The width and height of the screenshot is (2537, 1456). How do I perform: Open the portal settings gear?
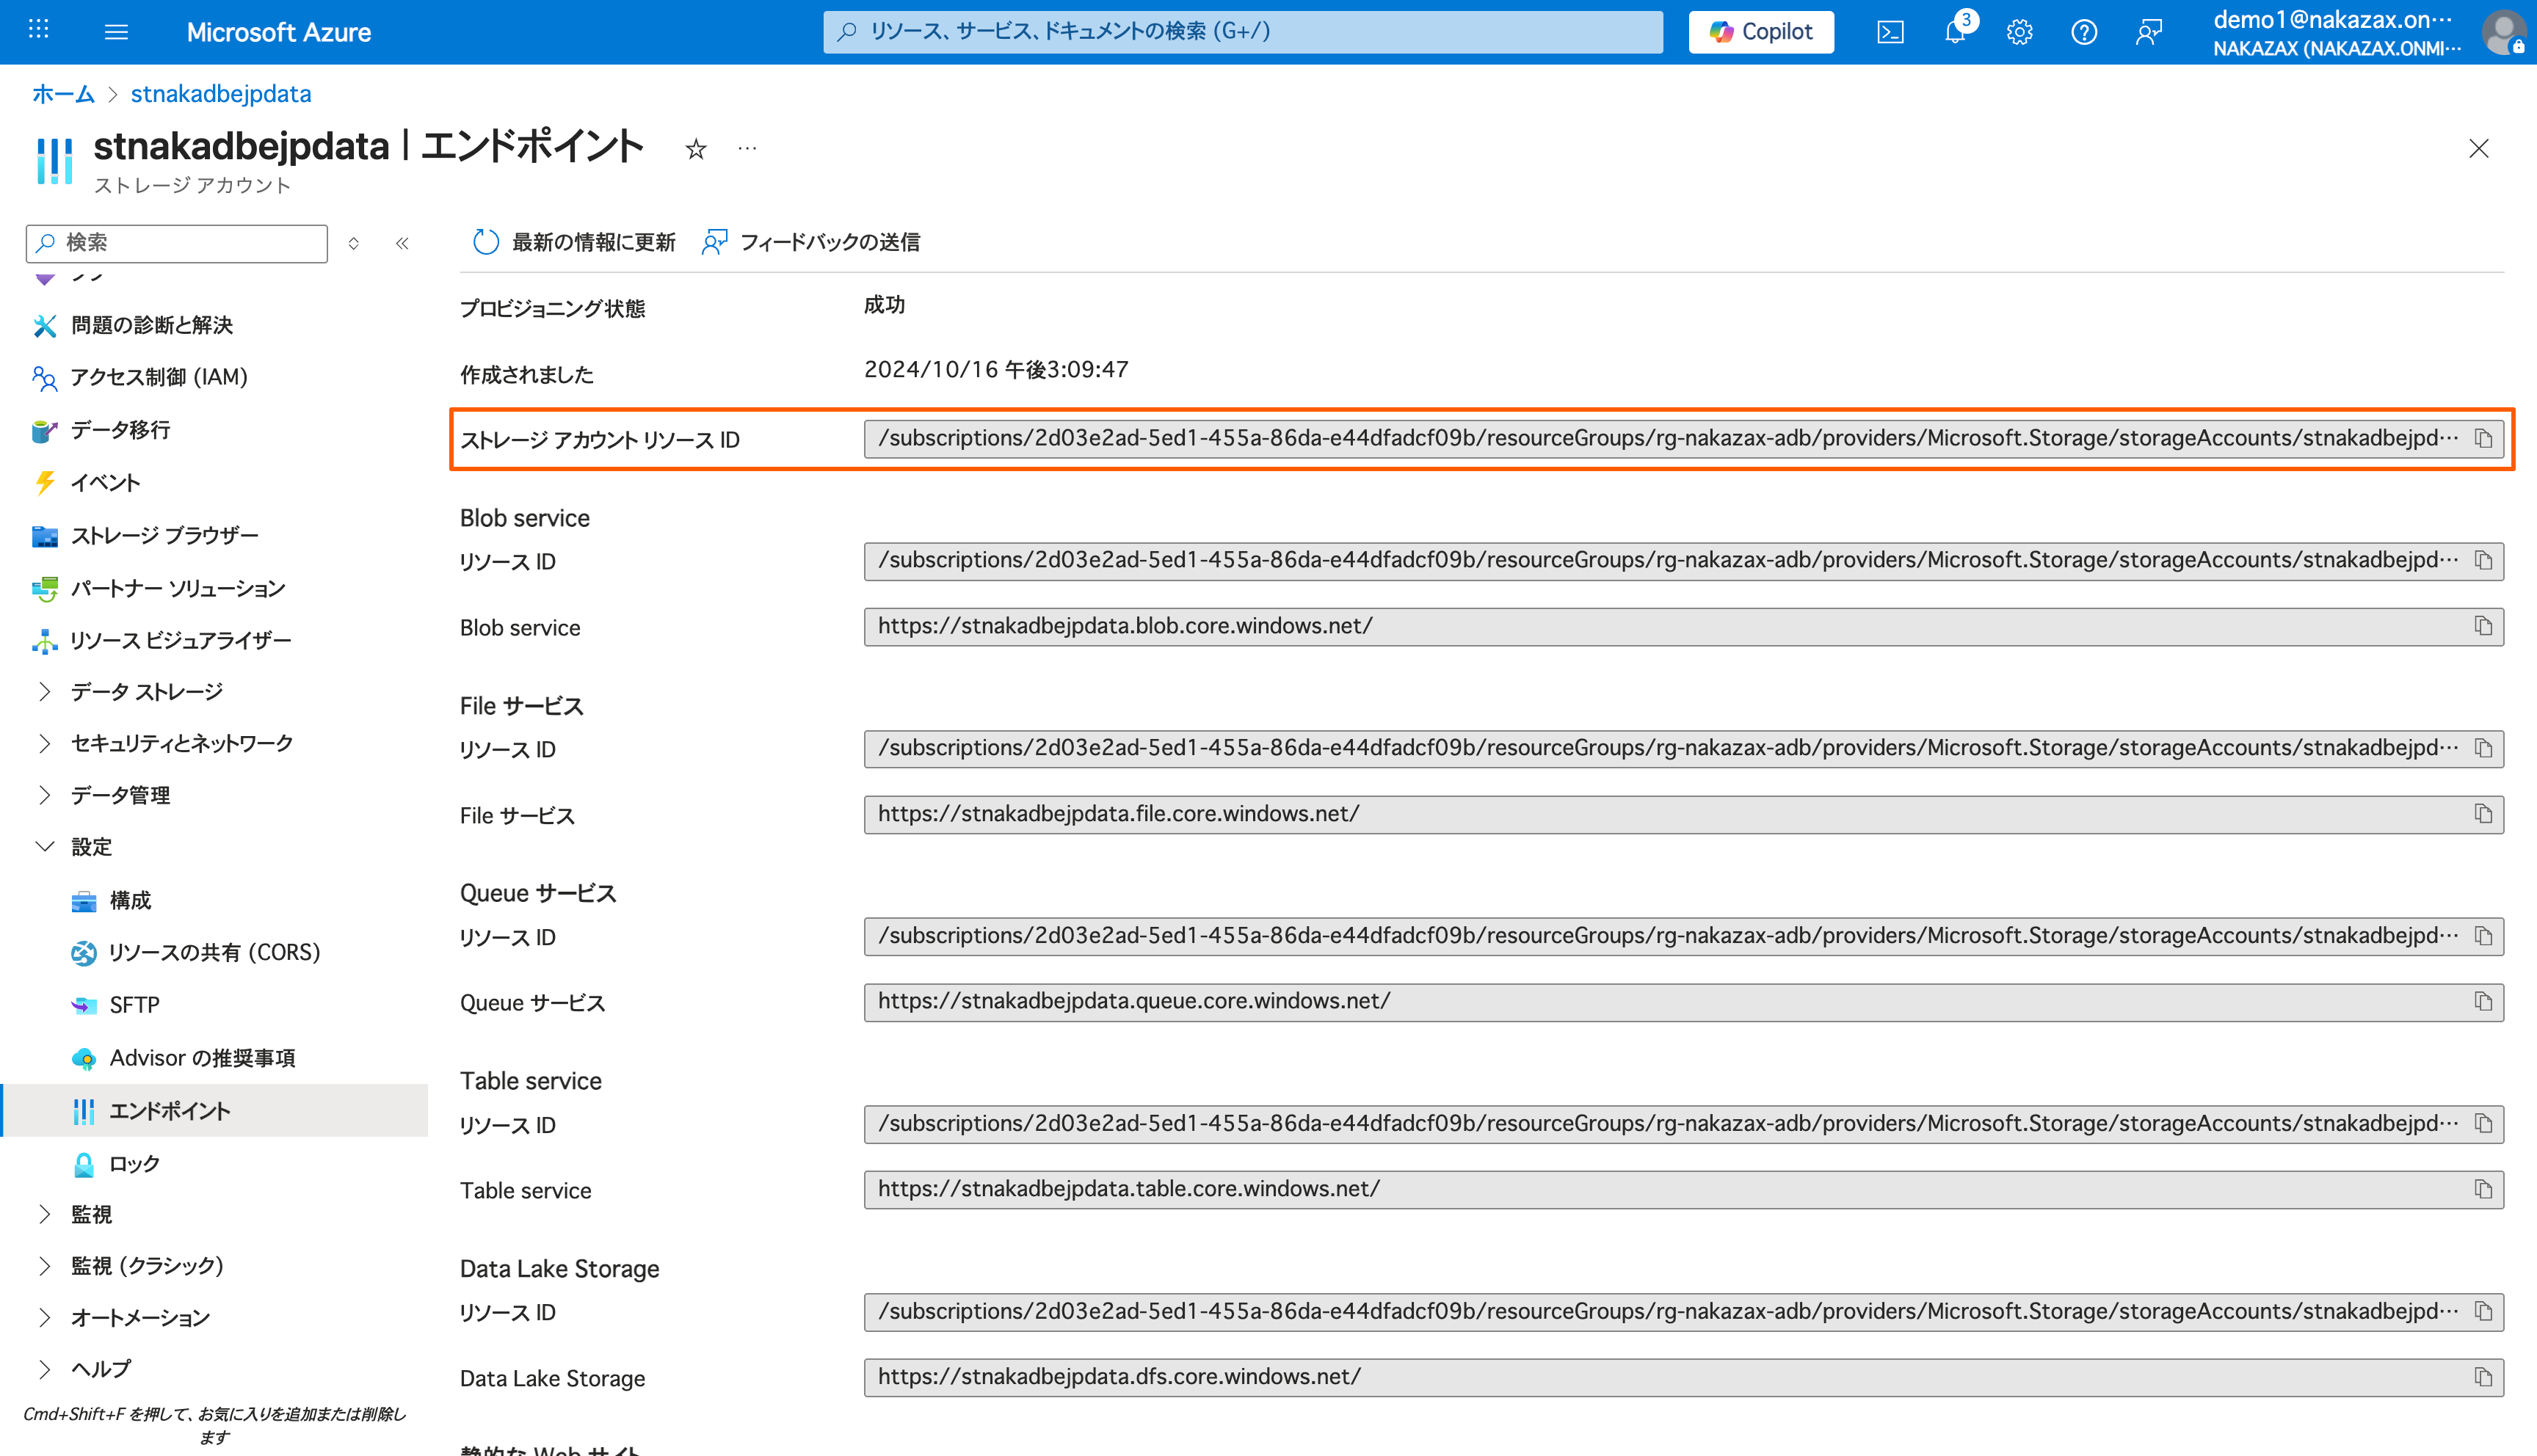point(2019,32)
